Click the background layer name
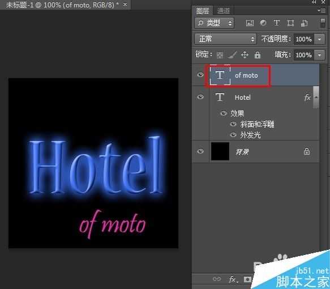This screenshot has width=330, height=289. click(x=242, y=151)
